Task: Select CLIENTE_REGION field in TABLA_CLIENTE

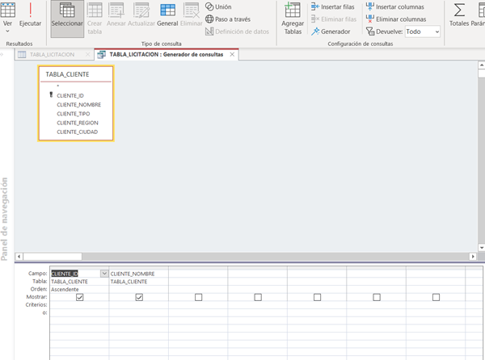Action: 78,123
